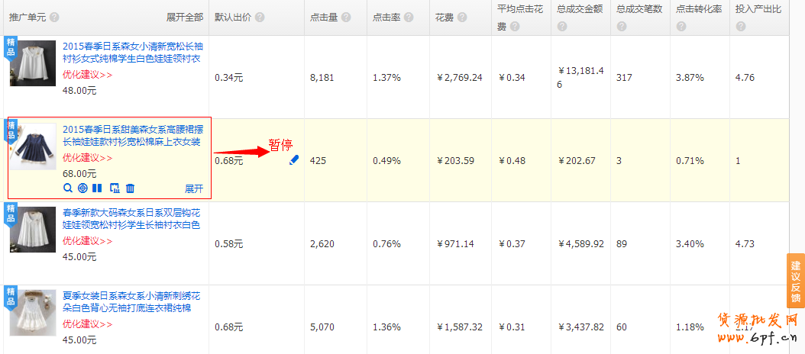Click help icon beside 点击量 header
The width and height of the screenshot is (805, 354).
[x=346, y=18]
